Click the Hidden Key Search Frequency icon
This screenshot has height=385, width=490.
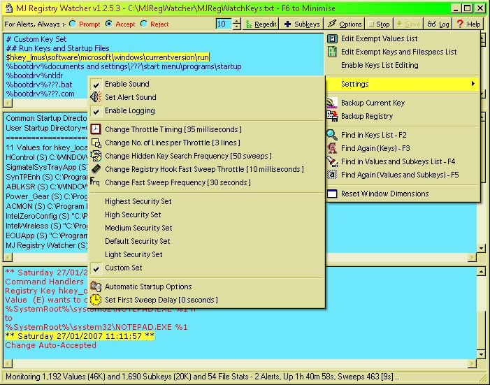[96, 156]
